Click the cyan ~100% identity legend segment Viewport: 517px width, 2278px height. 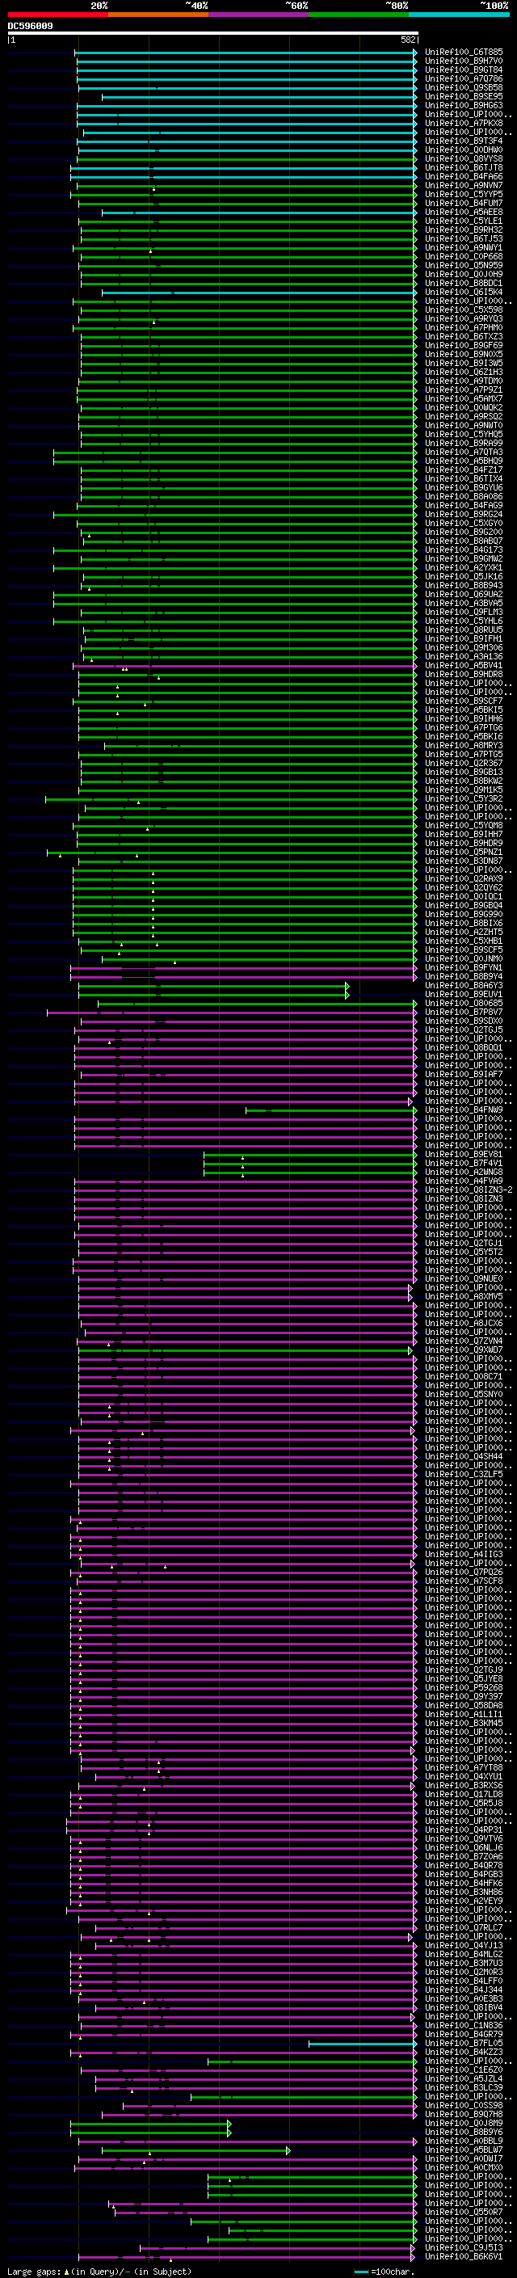(459, 15)
